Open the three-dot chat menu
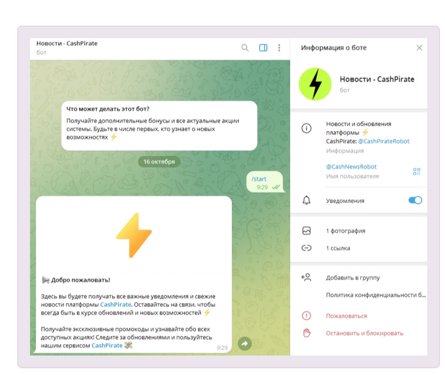Viewport: 445px width, 375px height. [279, 48]
